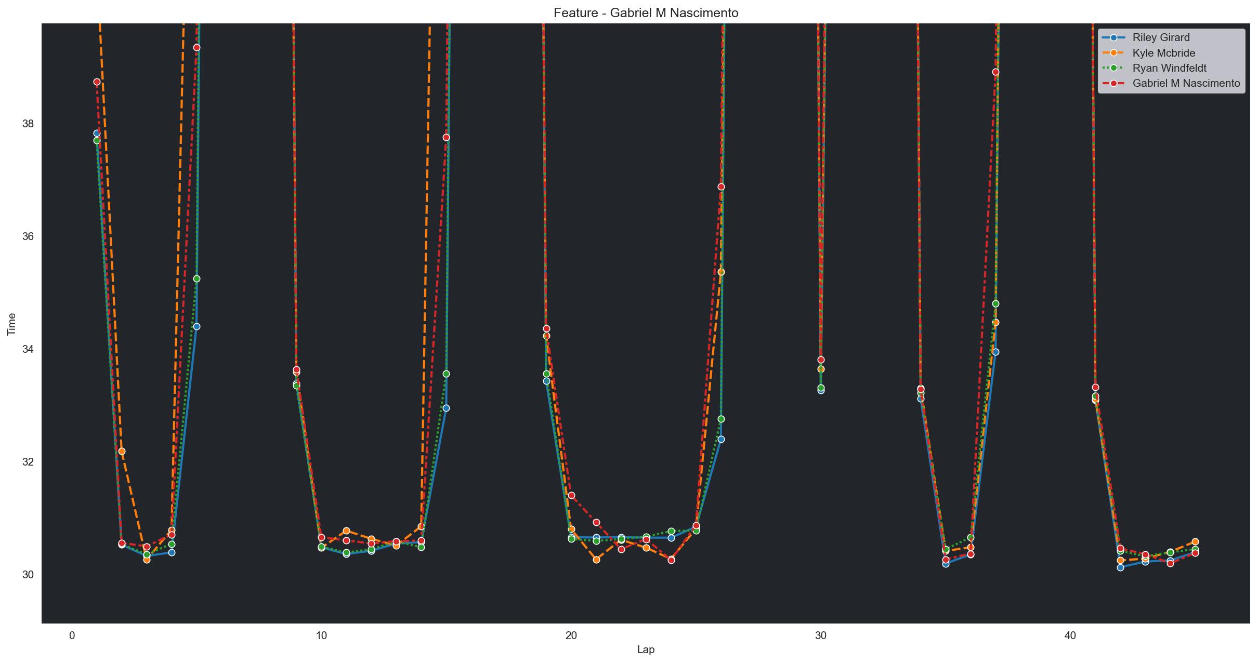The image size is (1258, 663).
Task: Click the Lap x-axis label
Action: coord(646,649)
